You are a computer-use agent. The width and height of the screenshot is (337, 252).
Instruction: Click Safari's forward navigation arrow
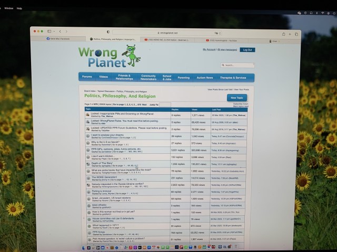(x=66, y=32)
